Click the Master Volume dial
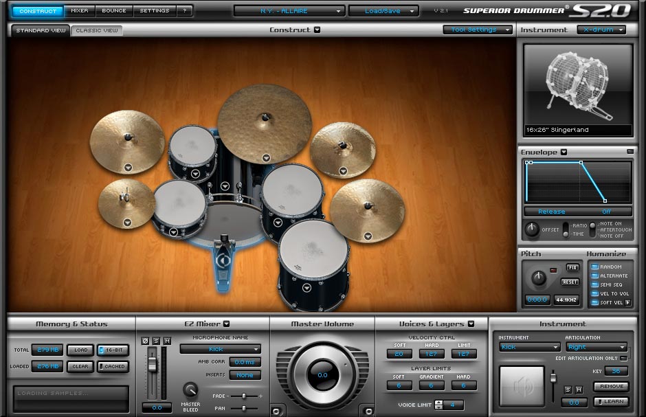The width and height of the screenshot is (646, 417). (x=322, y=375)
